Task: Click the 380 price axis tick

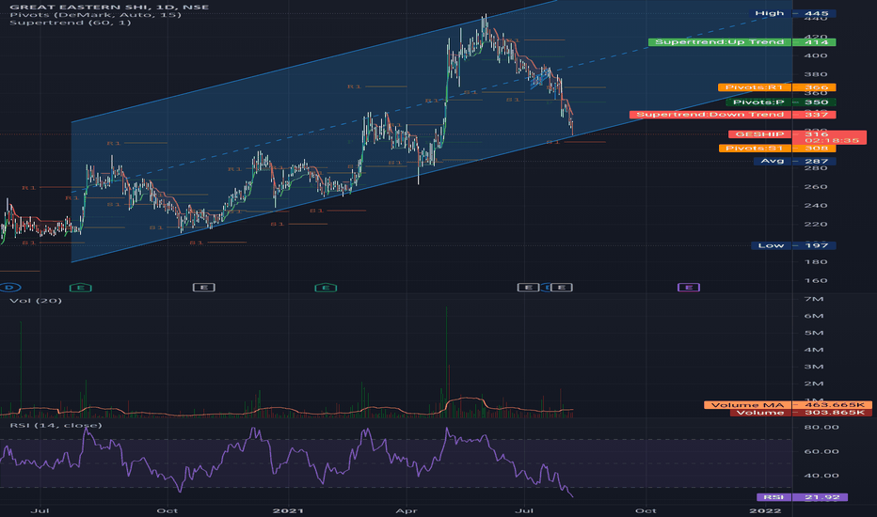Action: (816, 74)
